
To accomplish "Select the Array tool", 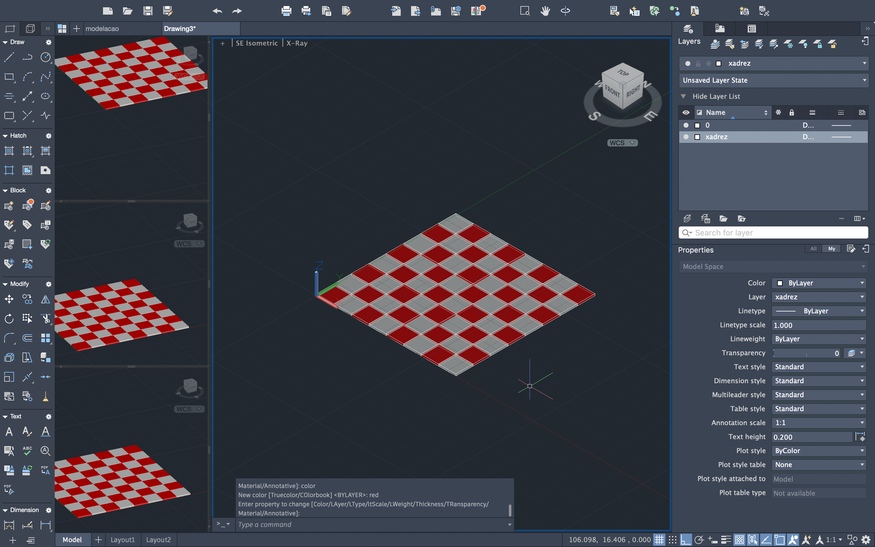I will (46, 338).
